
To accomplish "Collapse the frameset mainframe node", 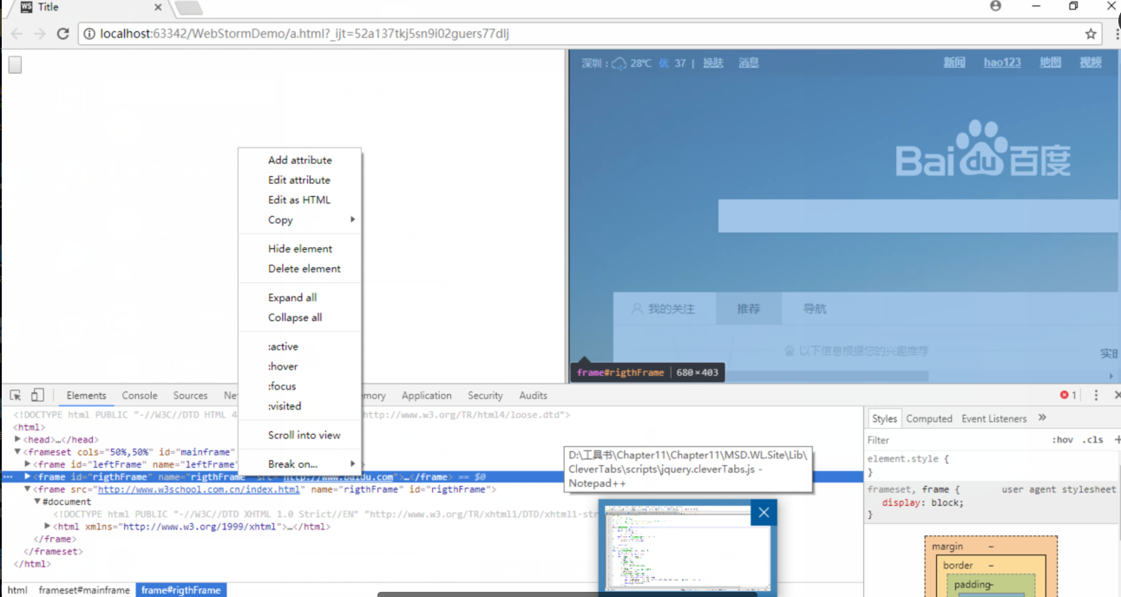I will (18, 451).
